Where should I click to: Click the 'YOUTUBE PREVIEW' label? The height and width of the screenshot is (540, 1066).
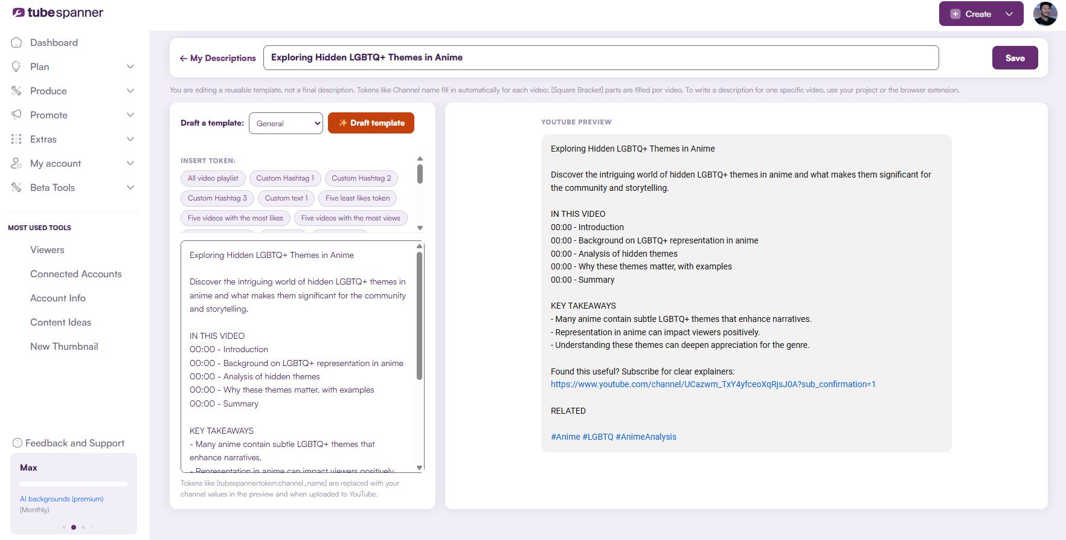click(576, 122)
